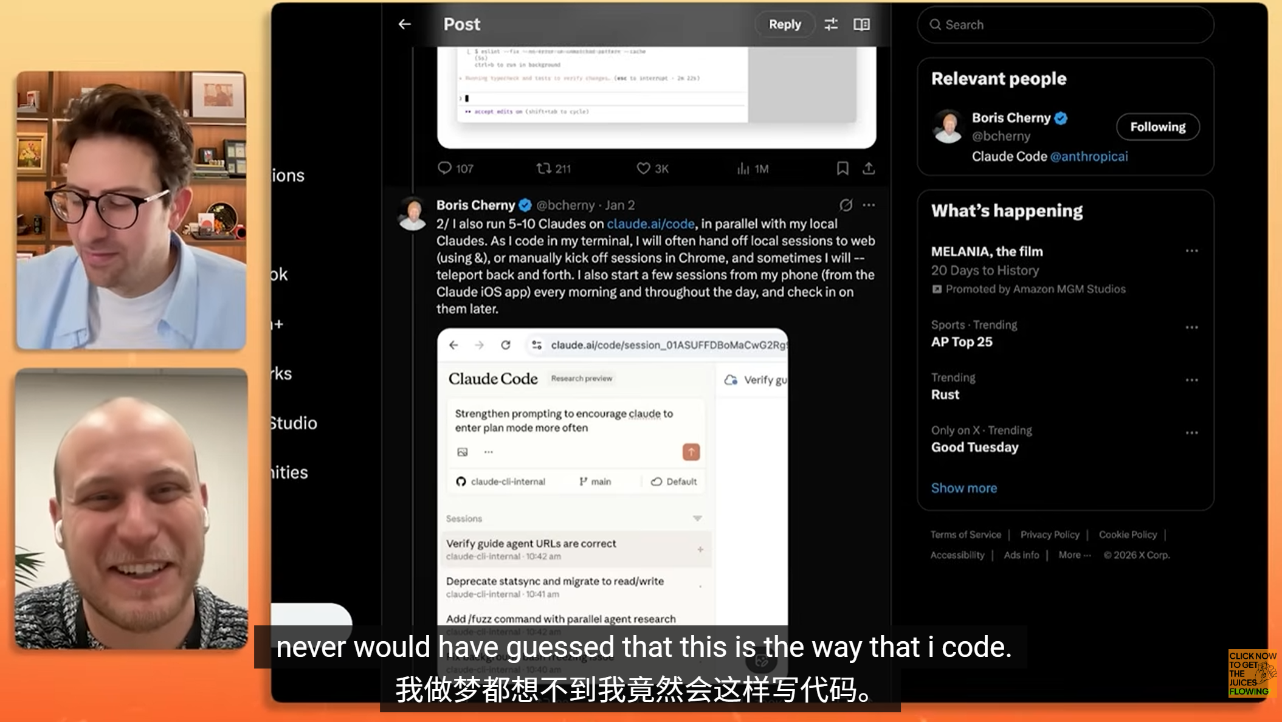Image resolution: width=1282 pixels, height=722 pixels.
Task: Click the Show more link under trends
Action: (963, 488)
